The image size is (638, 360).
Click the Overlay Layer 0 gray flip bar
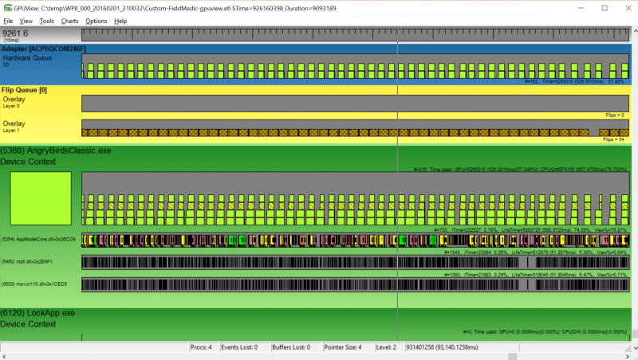(355, 104)
